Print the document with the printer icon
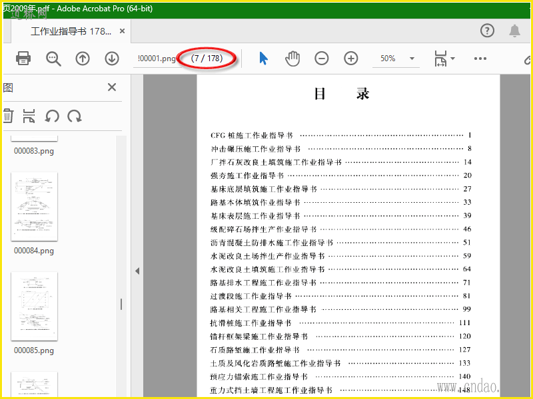The height and width of the screenshot is (399, 533). (x=23, y=59)
